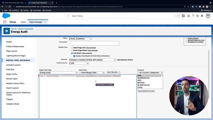
Task: Click the OBJECT MANAGER breadcrumb link
Action: tap(26, 29)
